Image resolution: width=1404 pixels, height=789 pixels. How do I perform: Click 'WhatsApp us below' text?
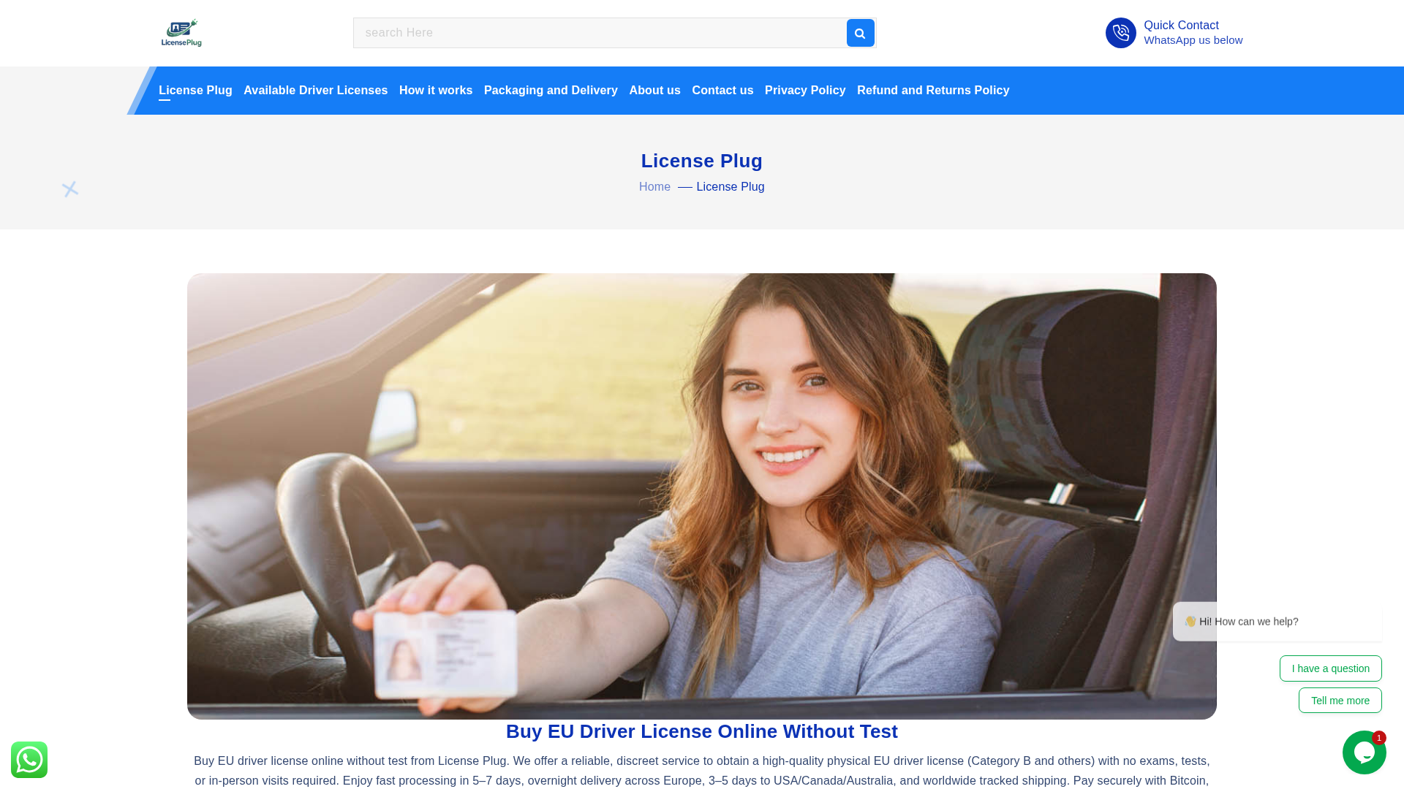1193,40
